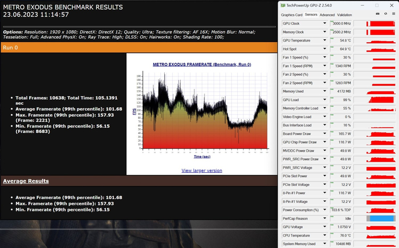
Task: Open the Hot Spot sensor dropdown
Action: [x=324, y=49]
